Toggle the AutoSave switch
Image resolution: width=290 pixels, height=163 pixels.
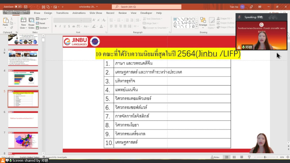pos(18,7)
